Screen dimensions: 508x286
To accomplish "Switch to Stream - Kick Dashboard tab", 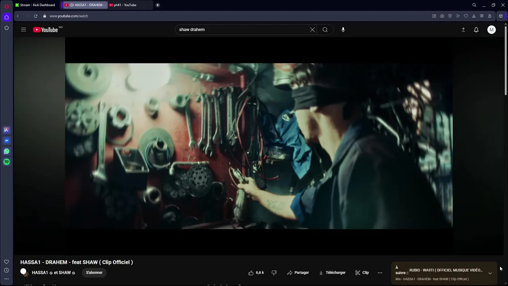I will tap(36, 5).
